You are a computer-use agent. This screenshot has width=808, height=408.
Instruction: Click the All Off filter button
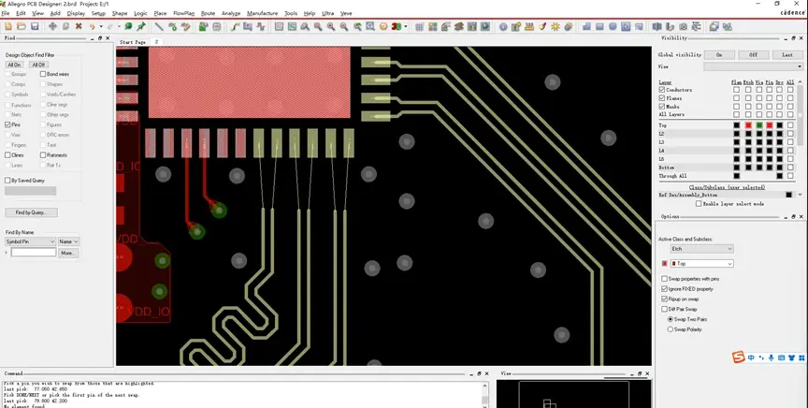(x=38, y=65)
